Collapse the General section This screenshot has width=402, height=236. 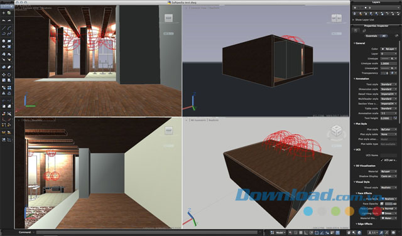pos(354,43)
